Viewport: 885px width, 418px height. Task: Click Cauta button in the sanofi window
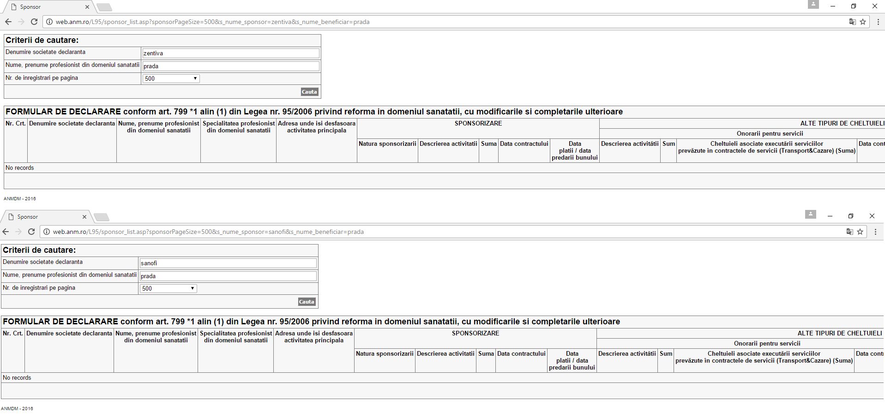(x=307, y=302)
